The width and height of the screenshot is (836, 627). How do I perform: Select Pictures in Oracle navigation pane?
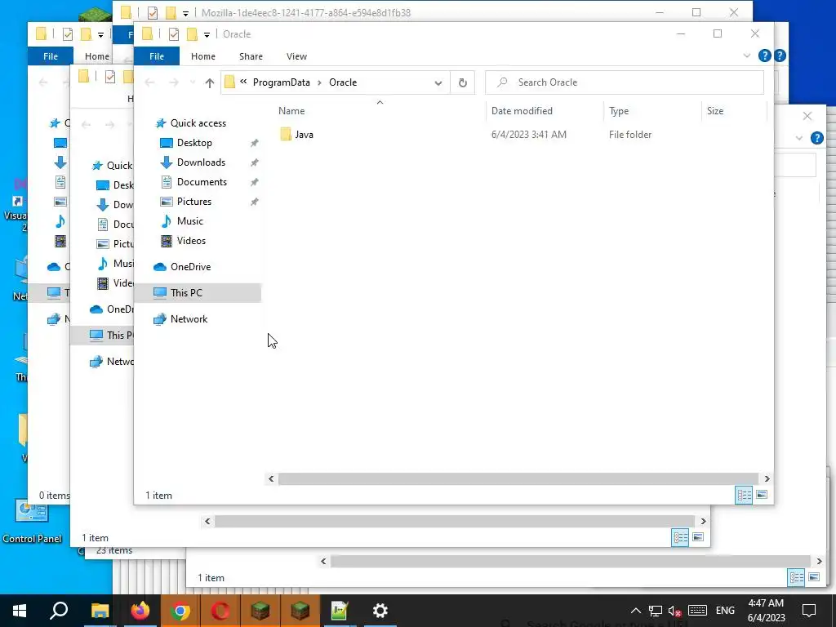pos(194,202)
